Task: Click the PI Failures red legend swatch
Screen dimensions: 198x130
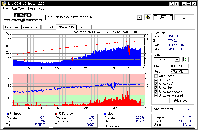Action: tap(56, 114)
